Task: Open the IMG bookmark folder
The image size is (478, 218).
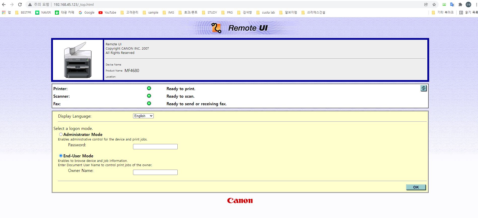Action: (x=168, y=12)
